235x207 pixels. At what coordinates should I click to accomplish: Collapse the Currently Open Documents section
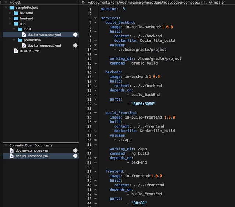coord(5,145)
